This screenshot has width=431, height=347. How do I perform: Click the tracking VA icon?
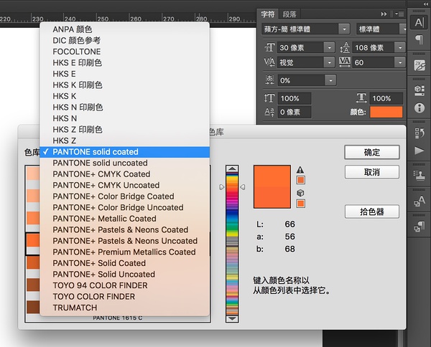point(345,62)
